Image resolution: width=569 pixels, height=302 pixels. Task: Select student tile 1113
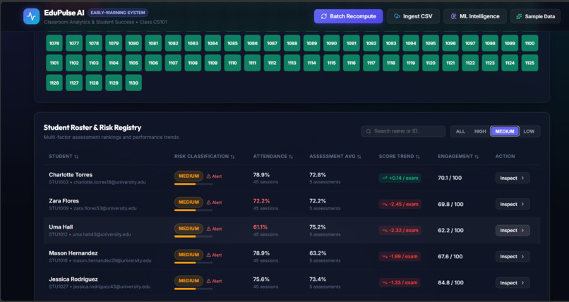pos(292,63)
